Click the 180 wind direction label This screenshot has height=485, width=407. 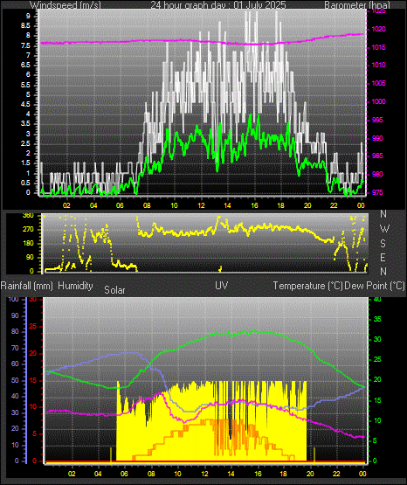(28, 244)
